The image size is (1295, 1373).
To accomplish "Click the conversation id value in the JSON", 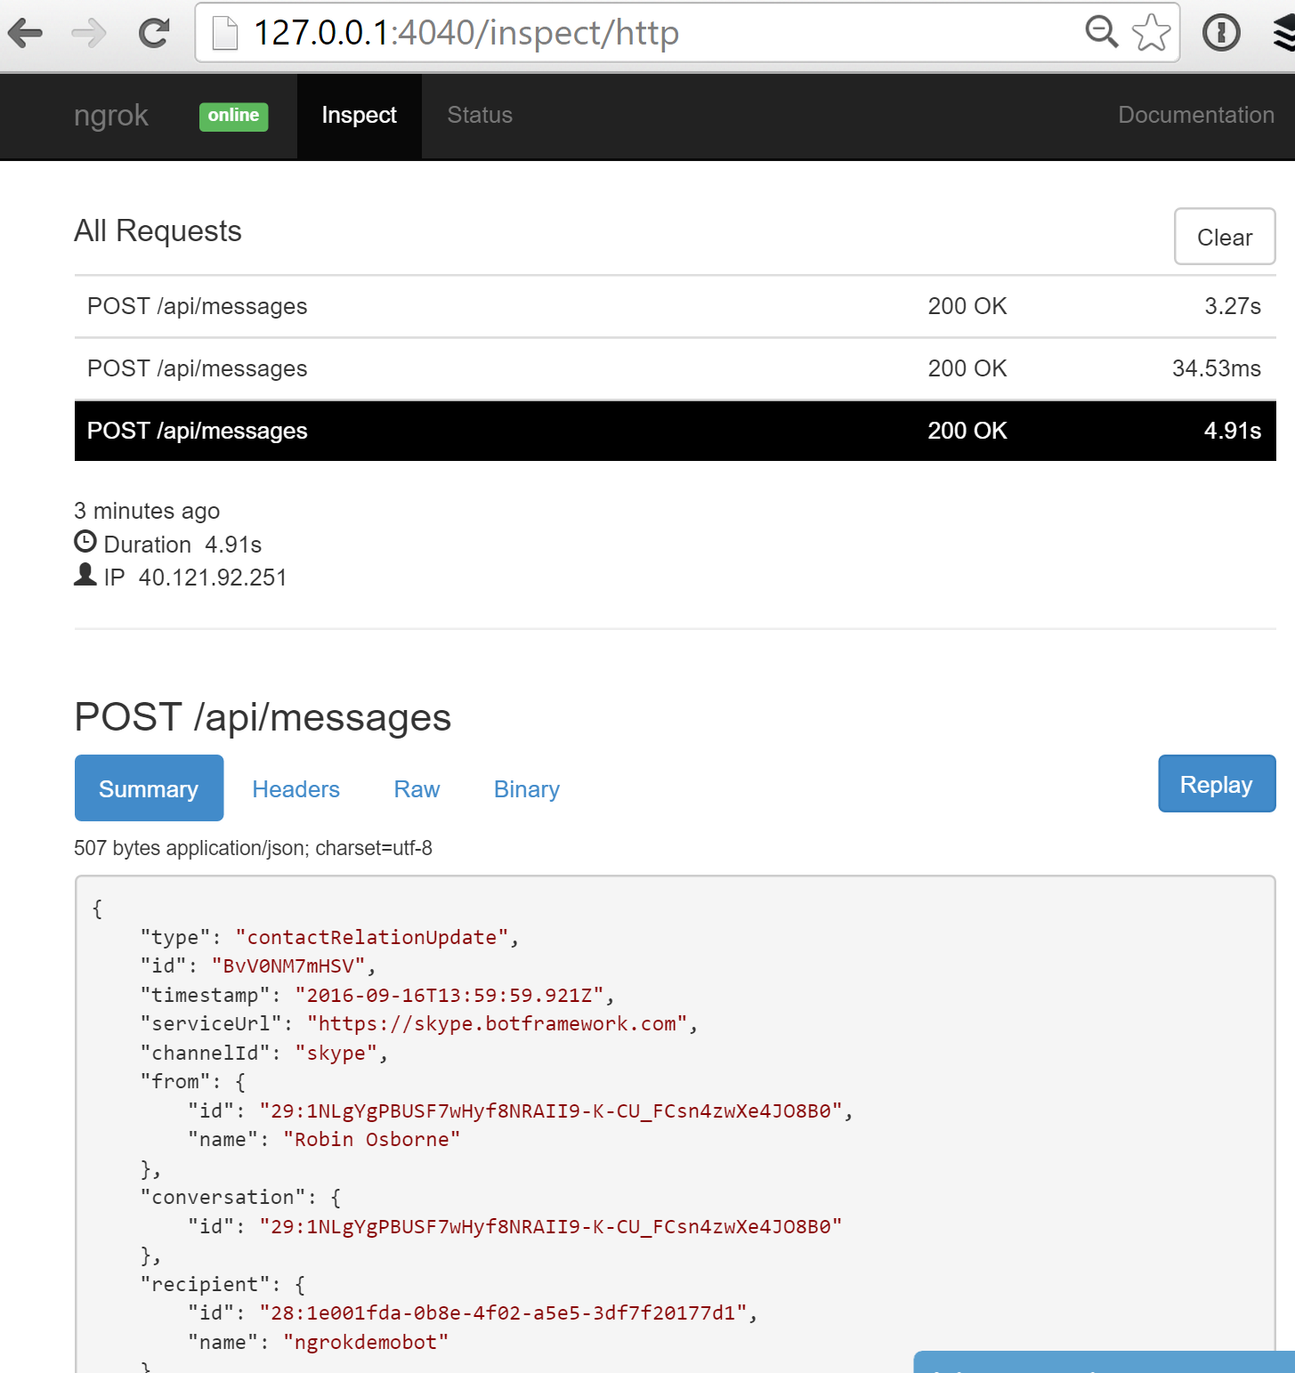I will point(551,1226).
